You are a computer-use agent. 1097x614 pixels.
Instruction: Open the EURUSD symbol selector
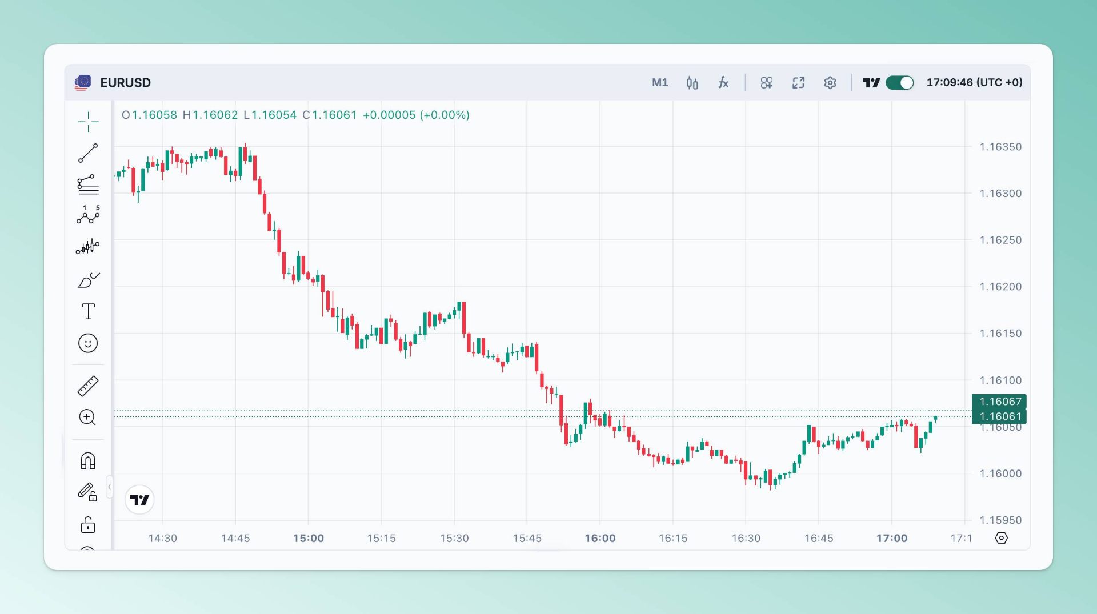126,83
